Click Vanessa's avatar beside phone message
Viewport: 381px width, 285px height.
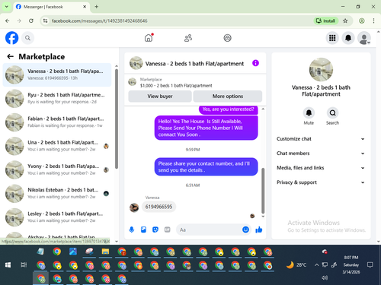(134, 207)
